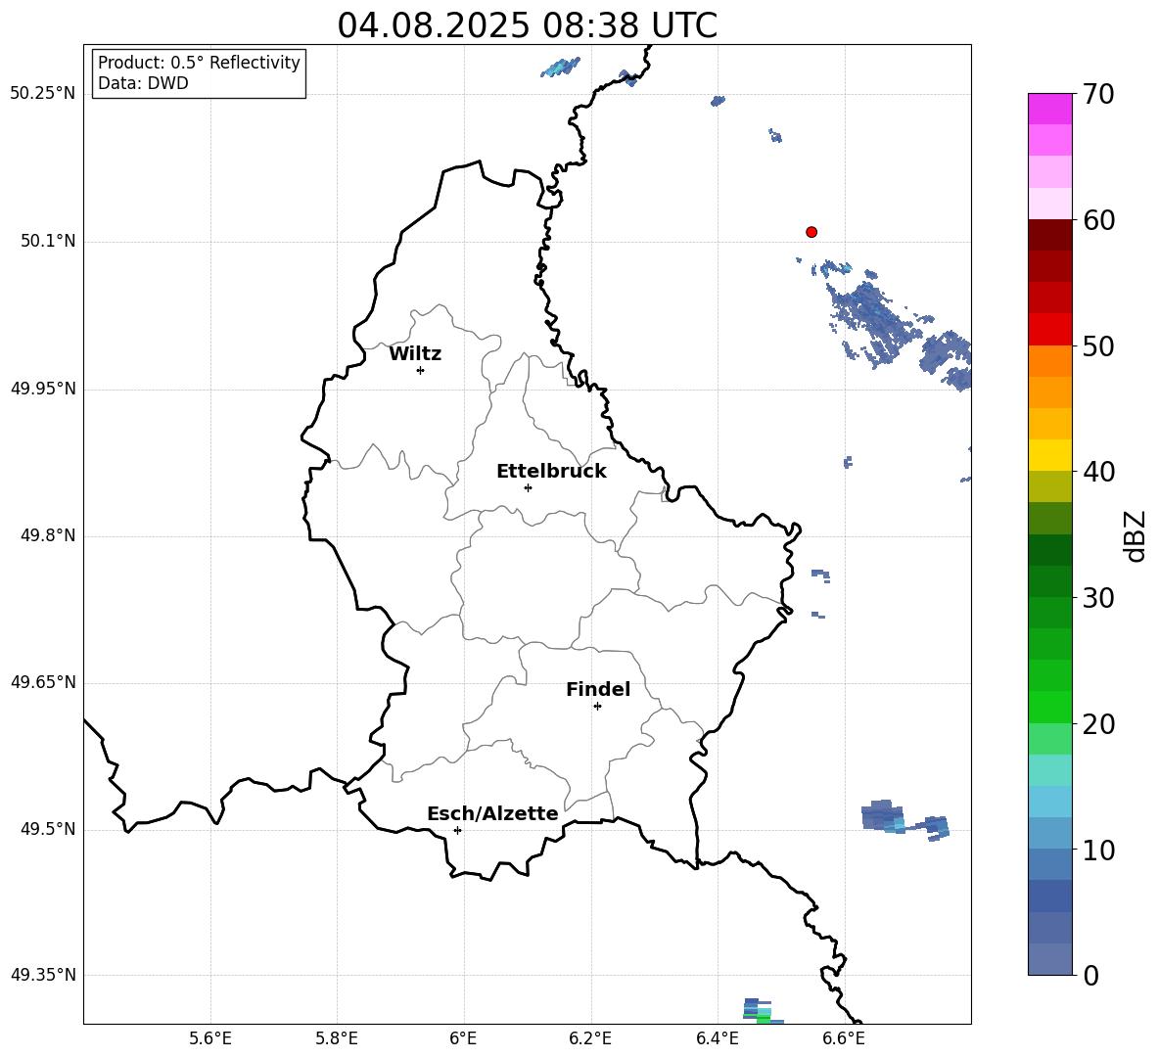Viewport: 1159px width, 1058px height.
Task: Click the 50.25°N latitude label
Action: pos(43,94)
